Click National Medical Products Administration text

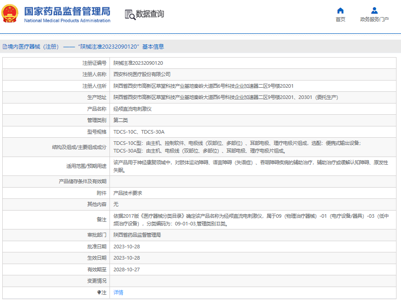click(67, 21)
